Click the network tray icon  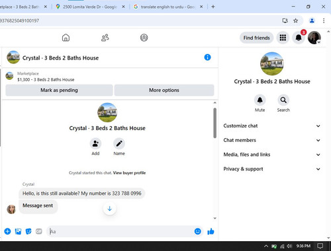[282, 246]
